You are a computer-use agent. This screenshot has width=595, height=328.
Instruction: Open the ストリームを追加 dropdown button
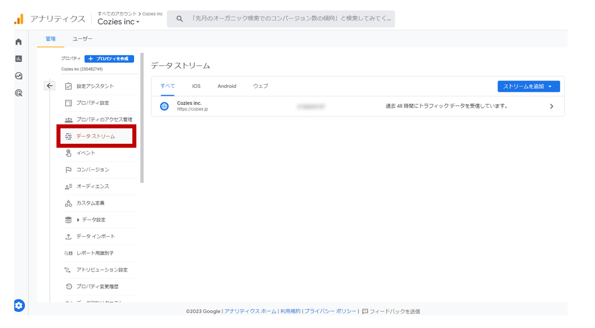point(529,86)
